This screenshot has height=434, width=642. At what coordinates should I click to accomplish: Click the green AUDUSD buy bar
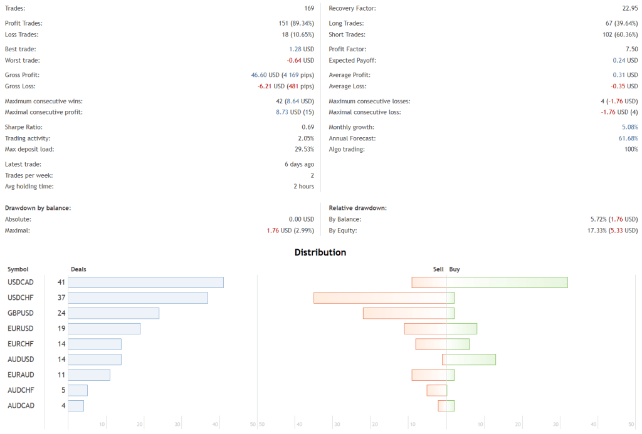[471, 359]
